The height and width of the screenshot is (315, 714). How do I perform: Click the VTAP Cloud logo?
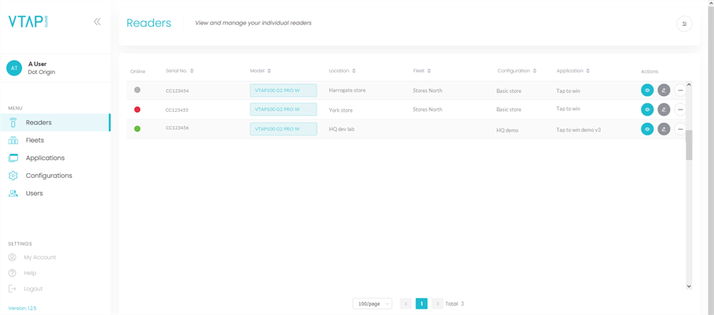(28, 22)
